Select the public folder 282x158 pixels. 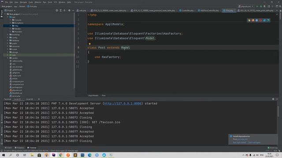(13, 43)
